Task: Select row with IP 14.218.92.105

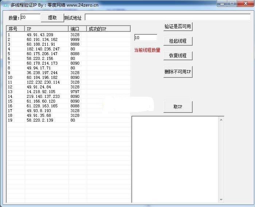Action: pos(69,92)
